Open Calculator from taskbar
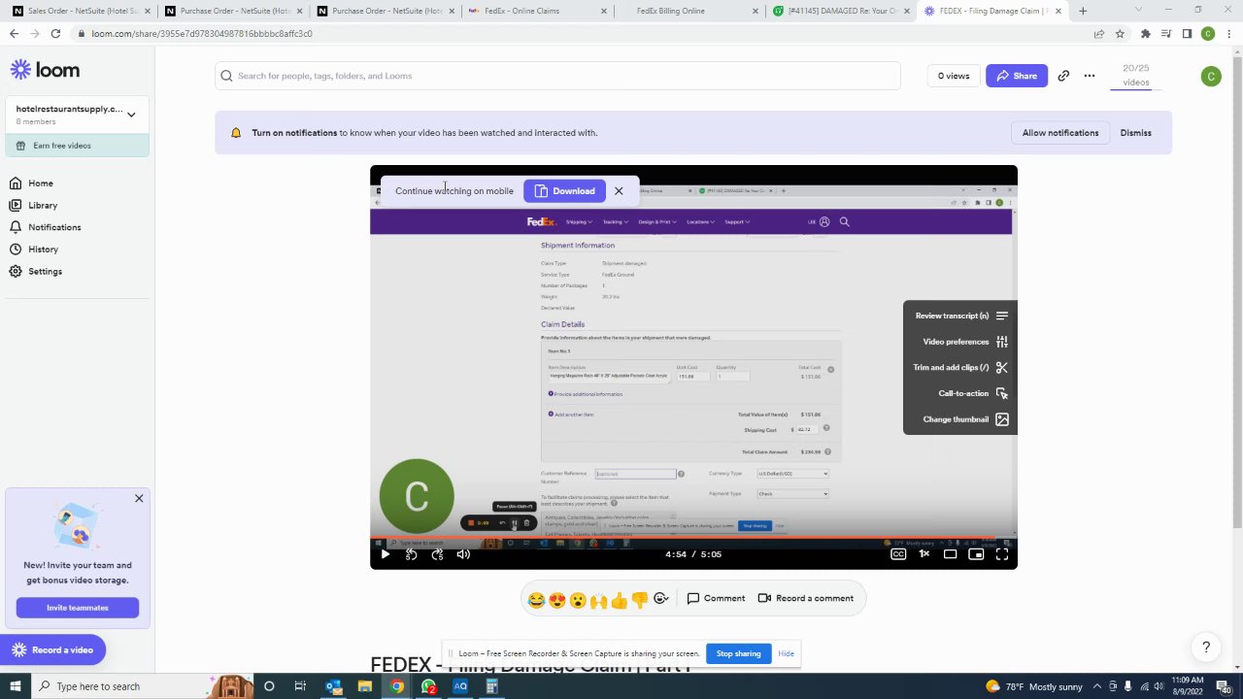This screenshot has height=699, width=1243. (x=492, y=686)
